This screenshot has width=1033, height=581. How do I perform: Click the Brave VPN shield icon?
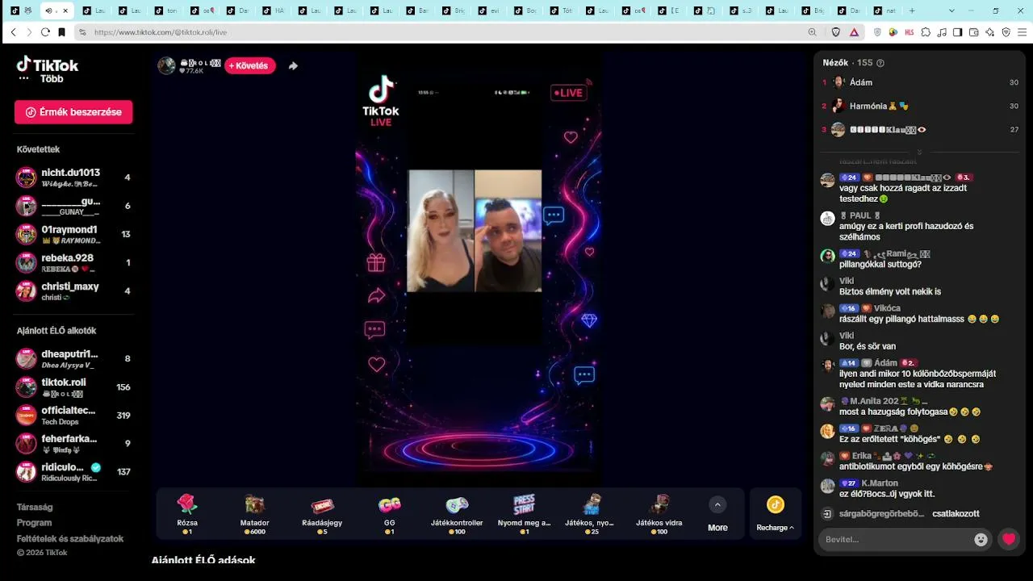[1006, 32]
